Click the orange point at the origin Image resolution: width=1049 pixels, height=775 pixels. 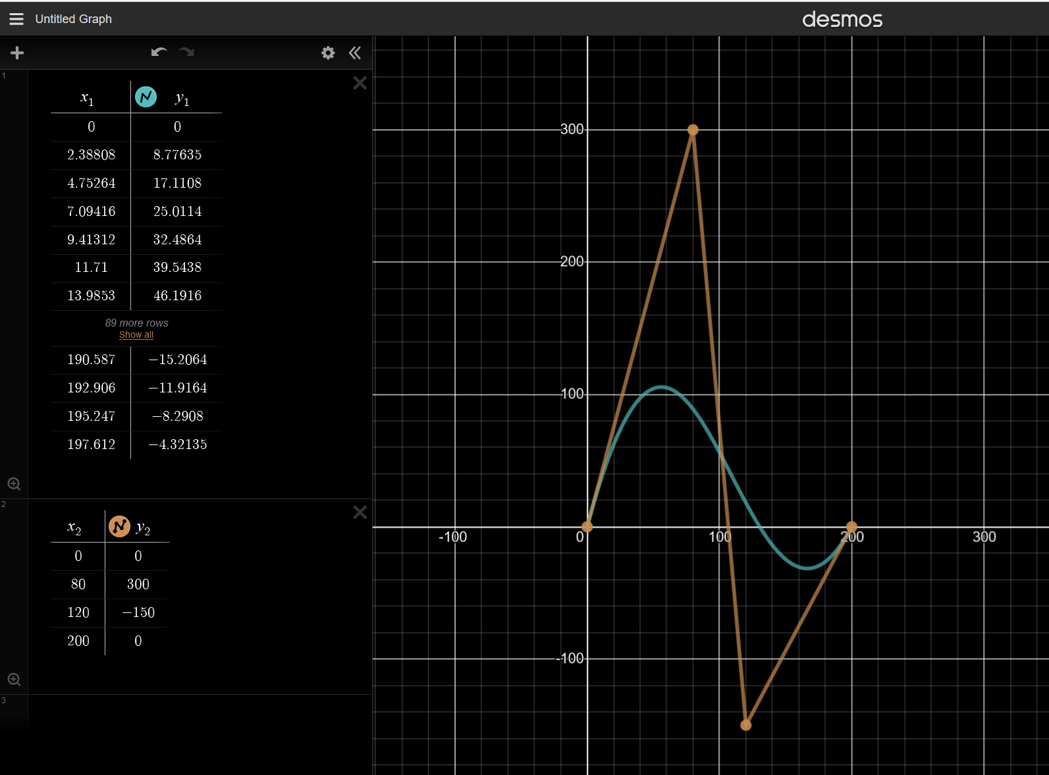tap(587, 527)
